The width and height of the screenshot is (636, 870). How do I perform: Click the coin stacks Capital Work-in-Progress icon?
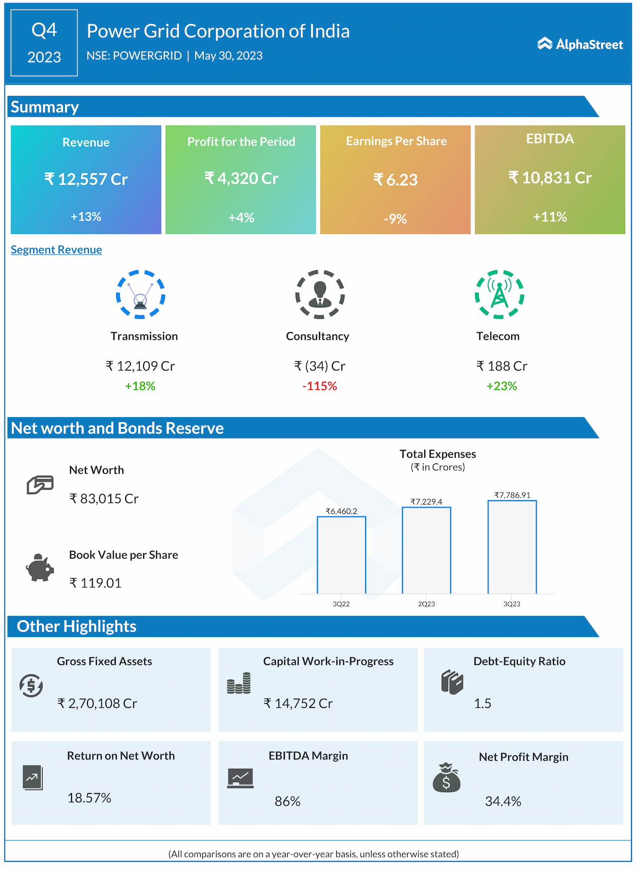[x=238, y=683]
